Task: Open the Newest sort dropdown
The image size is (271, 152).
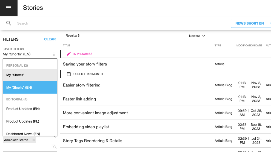Action: pos(197,36)
